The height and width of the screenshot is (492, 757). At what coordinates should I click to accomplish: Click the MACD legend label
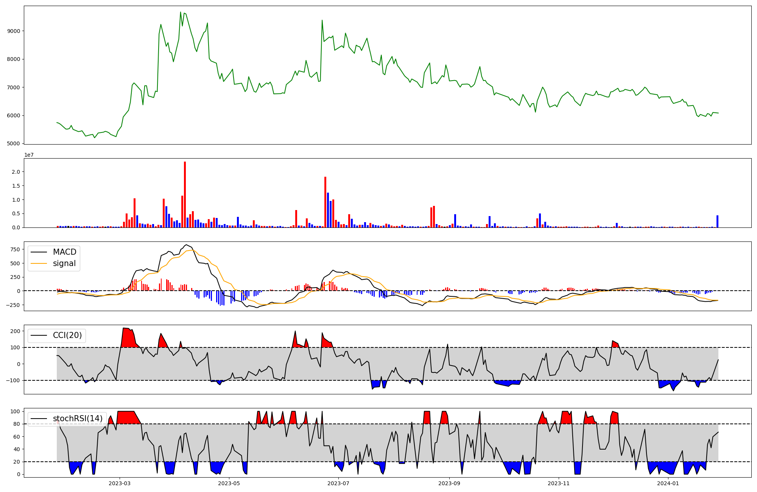pos(64,252)
